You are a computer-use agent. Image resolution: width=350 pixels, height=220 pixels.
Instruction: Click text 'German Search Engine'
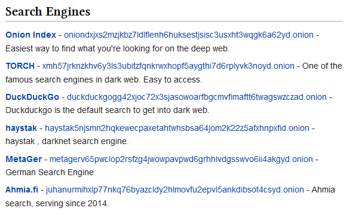[x=50, y=172]
